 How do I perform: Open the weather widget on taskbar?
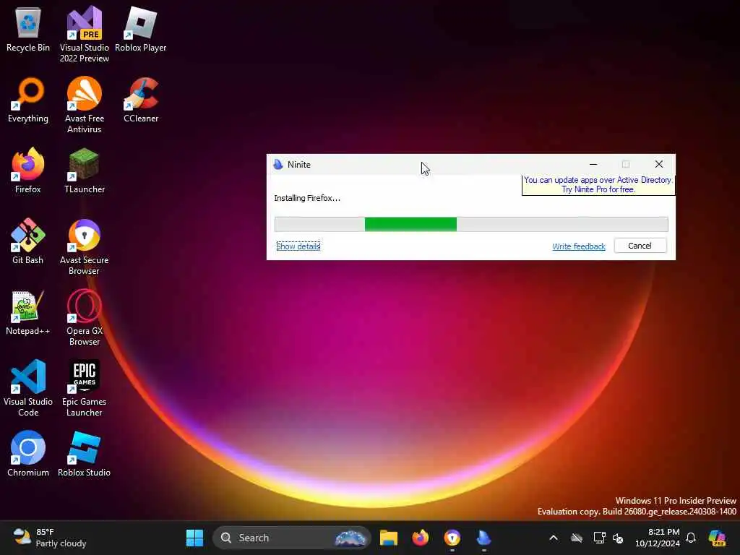click(50, 538)
